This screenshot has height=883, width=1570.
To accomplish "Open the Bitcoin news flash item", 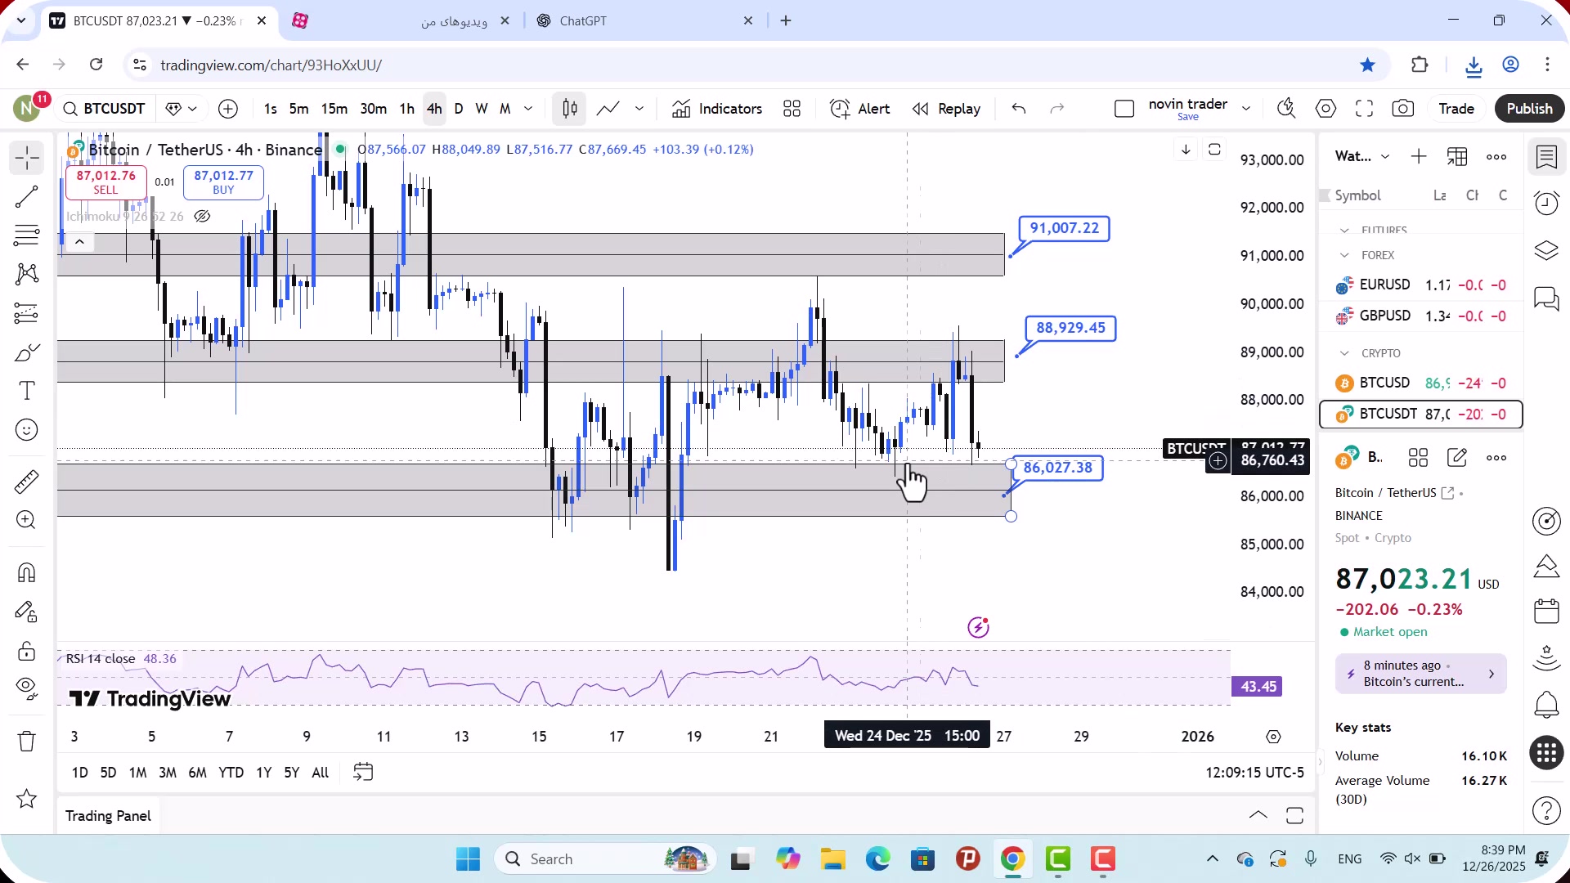I will tap(1421, 675).
